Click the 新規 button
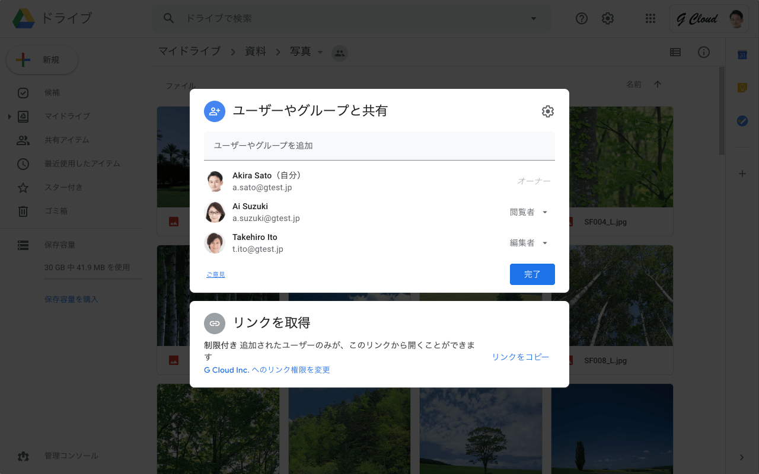The height and width of the screenshot is (474, 759). [x=42, y=60]
